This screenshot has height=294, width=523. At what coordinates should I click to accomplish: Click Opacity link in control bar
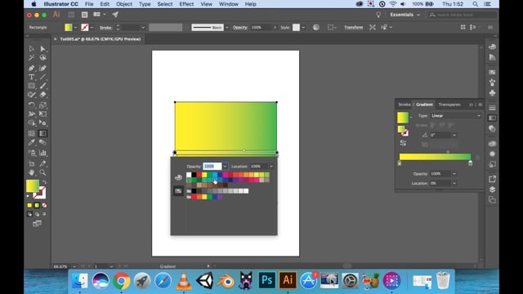tap(240, 27)
